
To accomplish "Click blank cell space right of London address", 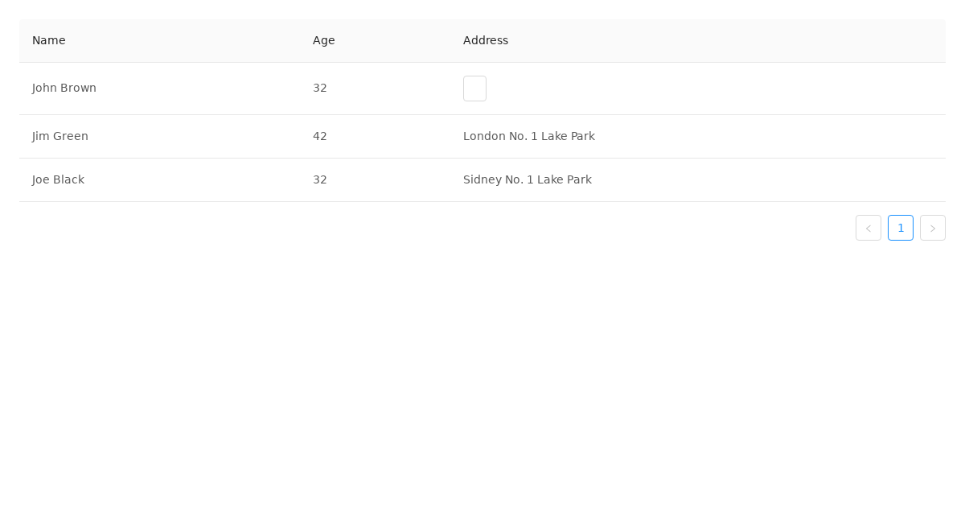I will click(x=764, y=136).
